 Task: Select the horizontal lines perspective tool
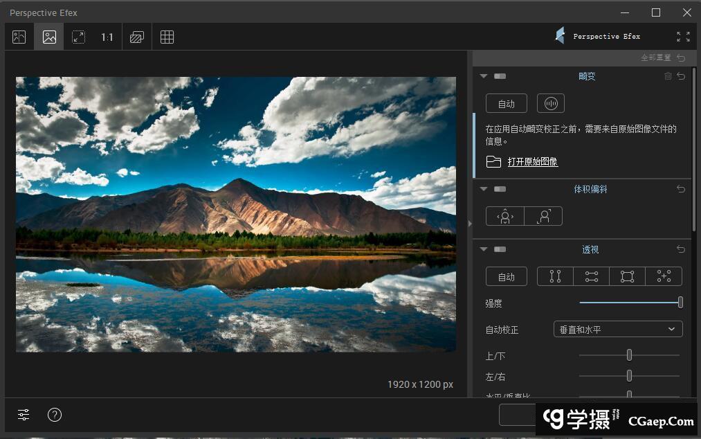pos(591,276)
